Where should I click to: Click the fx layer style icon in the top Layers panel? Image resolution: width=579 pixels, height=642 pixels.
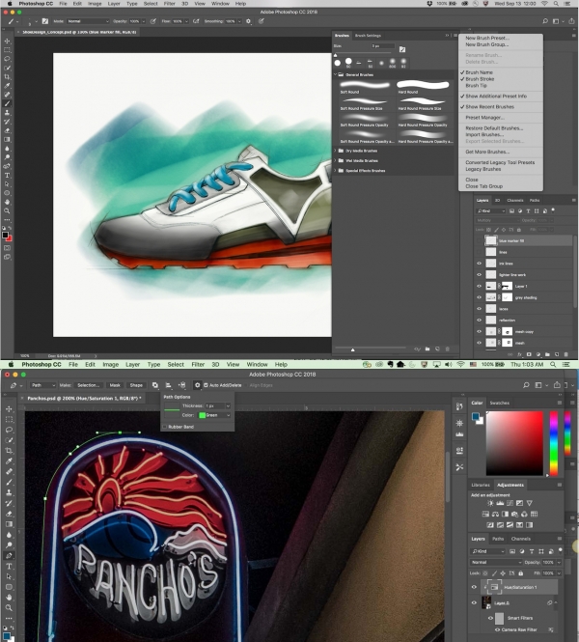click(520, 354)
